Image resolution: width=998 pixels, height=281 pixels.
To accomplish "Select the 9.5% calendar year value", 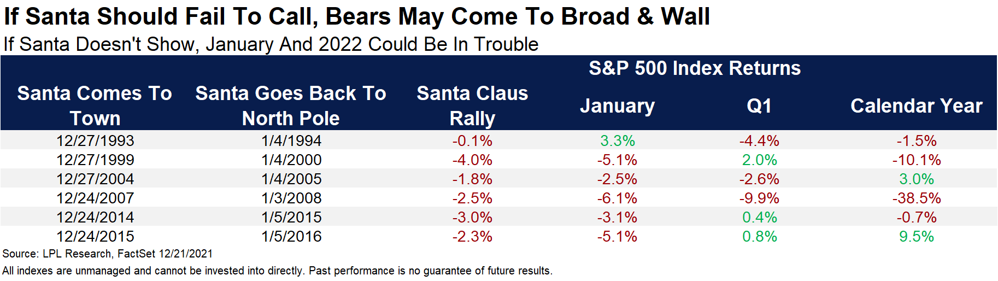I will (917, 236).
